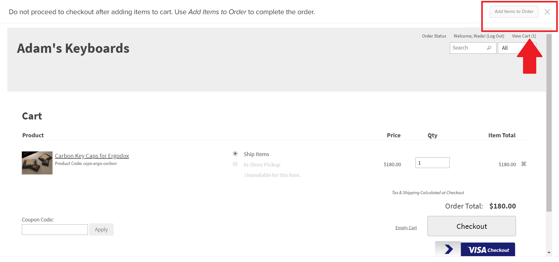Dismiss the checkout warning banner
This screenshot has height=262, width=559.
pos(547,12)
